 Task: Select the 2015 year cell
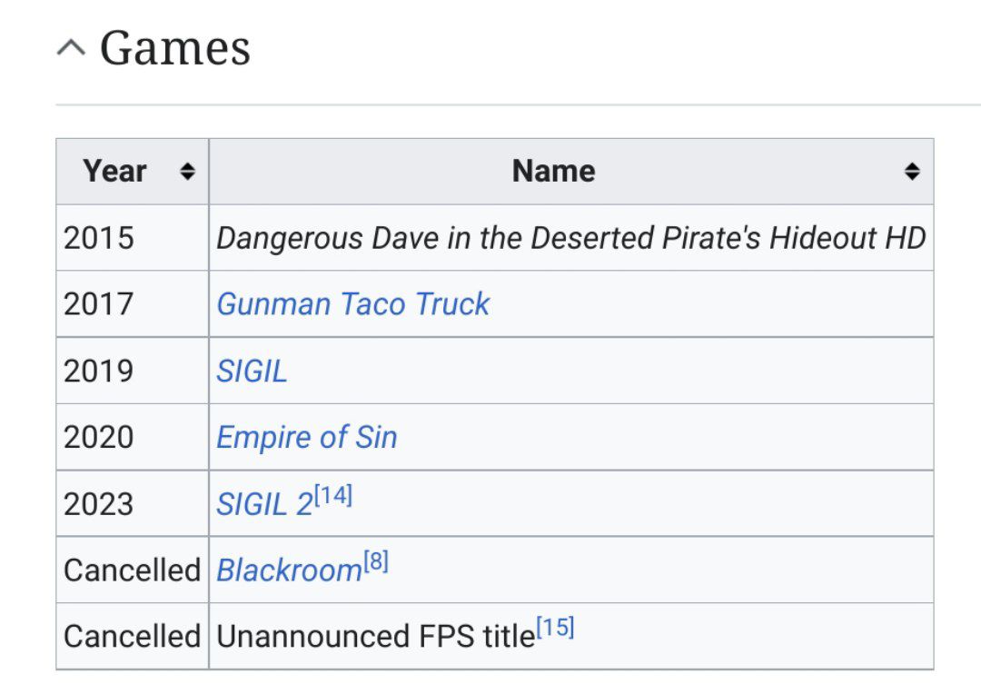click(x=133, y=238)
